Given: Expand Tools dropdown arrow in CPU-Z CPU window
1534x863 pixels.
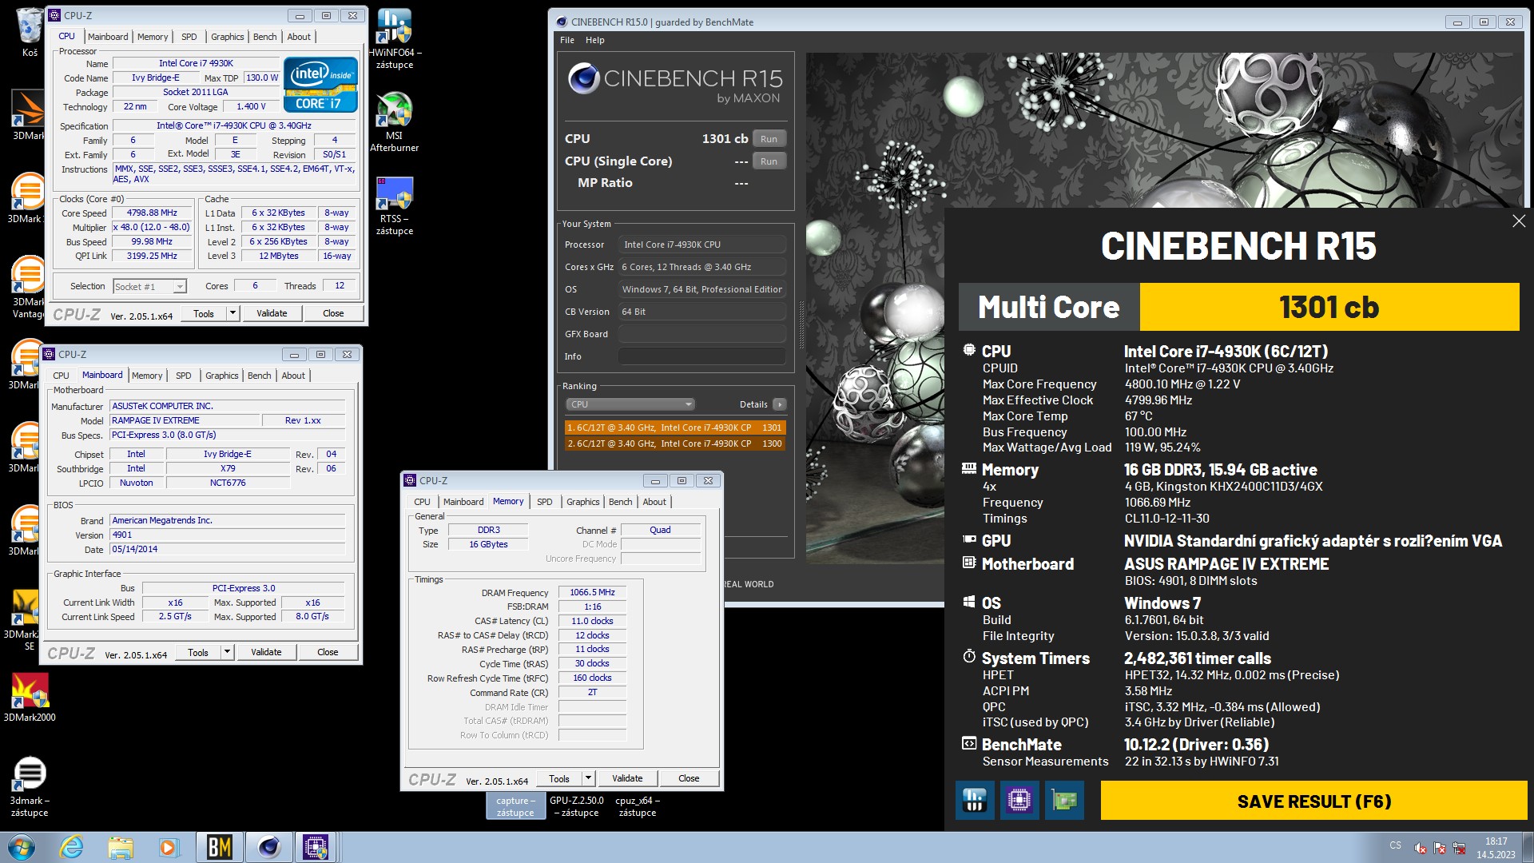Looking at the screenshot, I should (232, 313).
